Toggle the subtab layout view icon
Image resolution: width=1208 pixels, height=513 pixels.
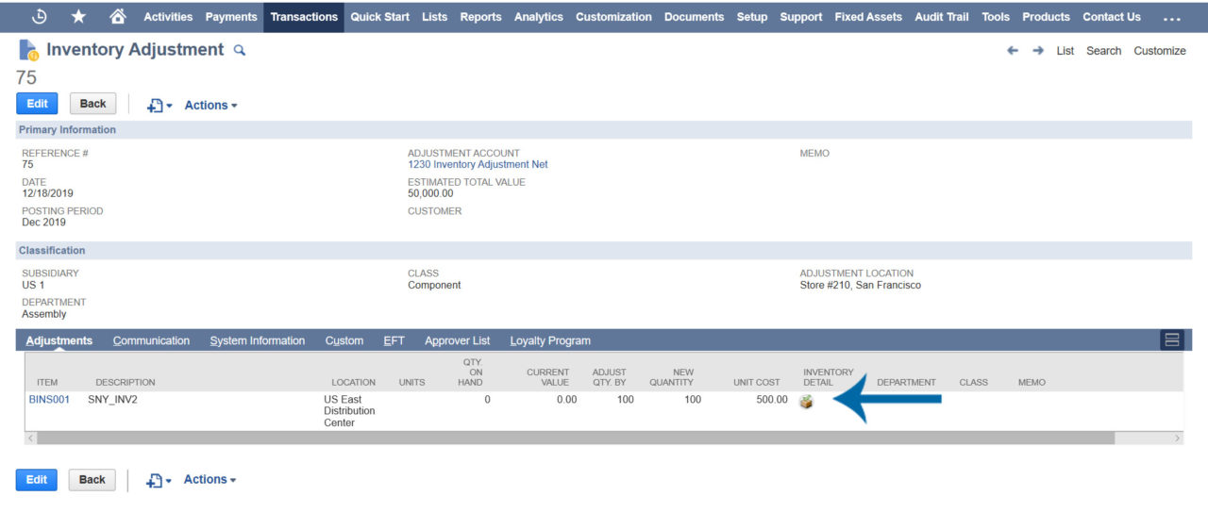pyautogui.click(x=1172, y=340)
